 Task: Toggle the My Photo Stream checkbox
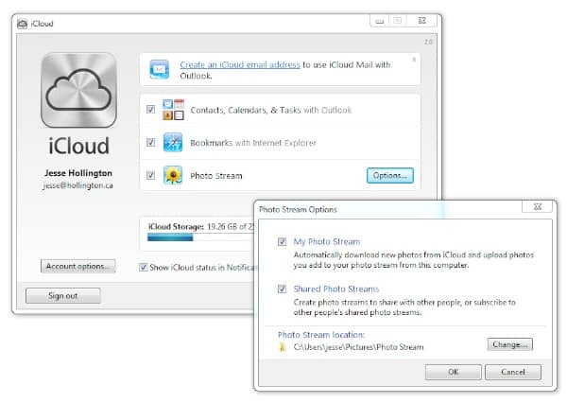[x=282, y=242]
